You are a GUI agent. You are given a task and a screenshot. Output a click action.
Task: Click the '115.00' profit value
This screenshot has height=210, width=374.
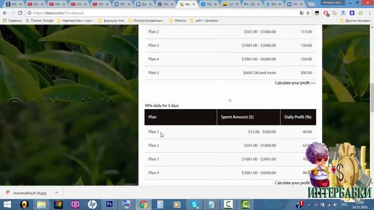point(306,32)
